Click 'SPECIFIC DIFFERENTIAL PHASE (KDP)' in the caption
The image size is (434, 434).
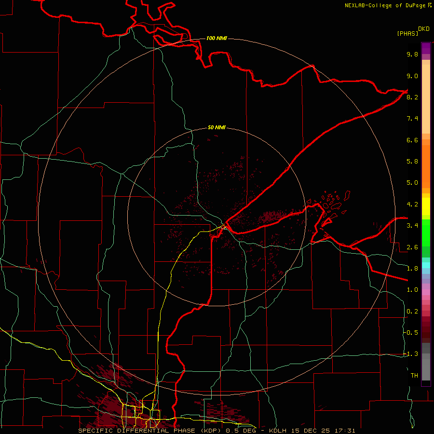click(x=150, y=431)
